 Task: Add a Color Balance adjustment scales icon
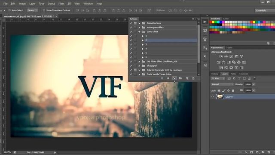[x=223, y=62]
